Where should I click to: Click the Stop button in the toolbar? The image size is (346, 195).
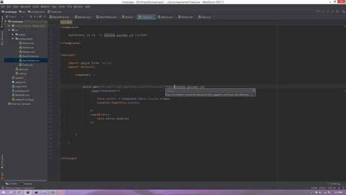coord(337,11)
